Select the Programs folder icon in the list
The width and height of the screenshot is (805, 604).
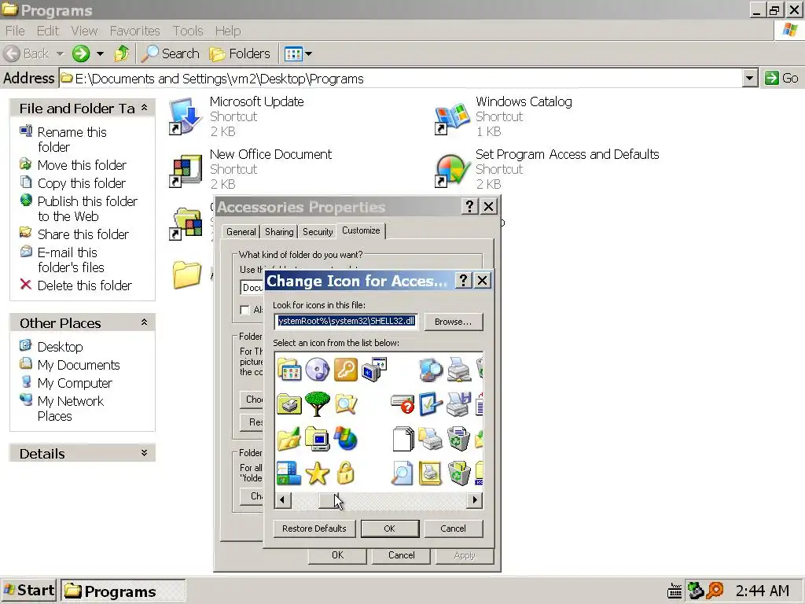click(289, 370)
